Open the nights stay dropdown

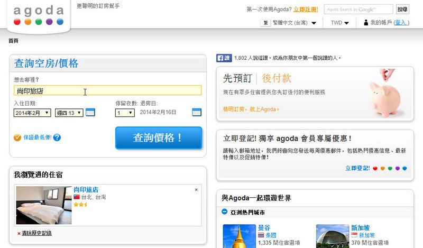click(125, 113)
